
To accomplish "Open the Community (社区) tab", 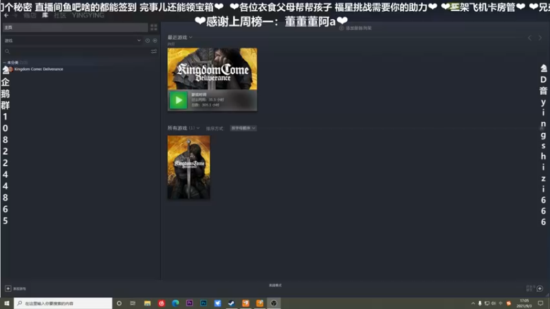I will [60, 15].
